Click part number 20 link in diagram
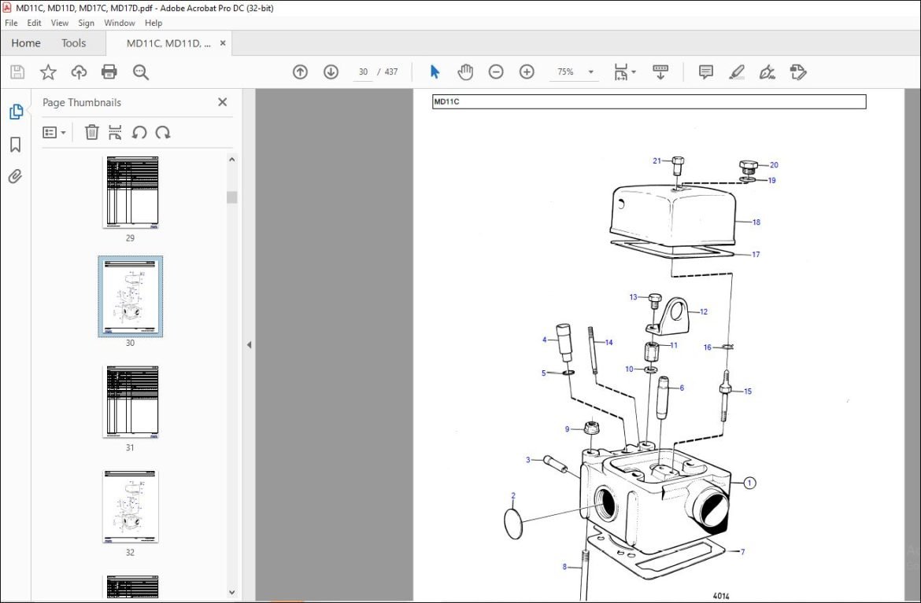This screenshot has height=603, width=921. (774, 165)
